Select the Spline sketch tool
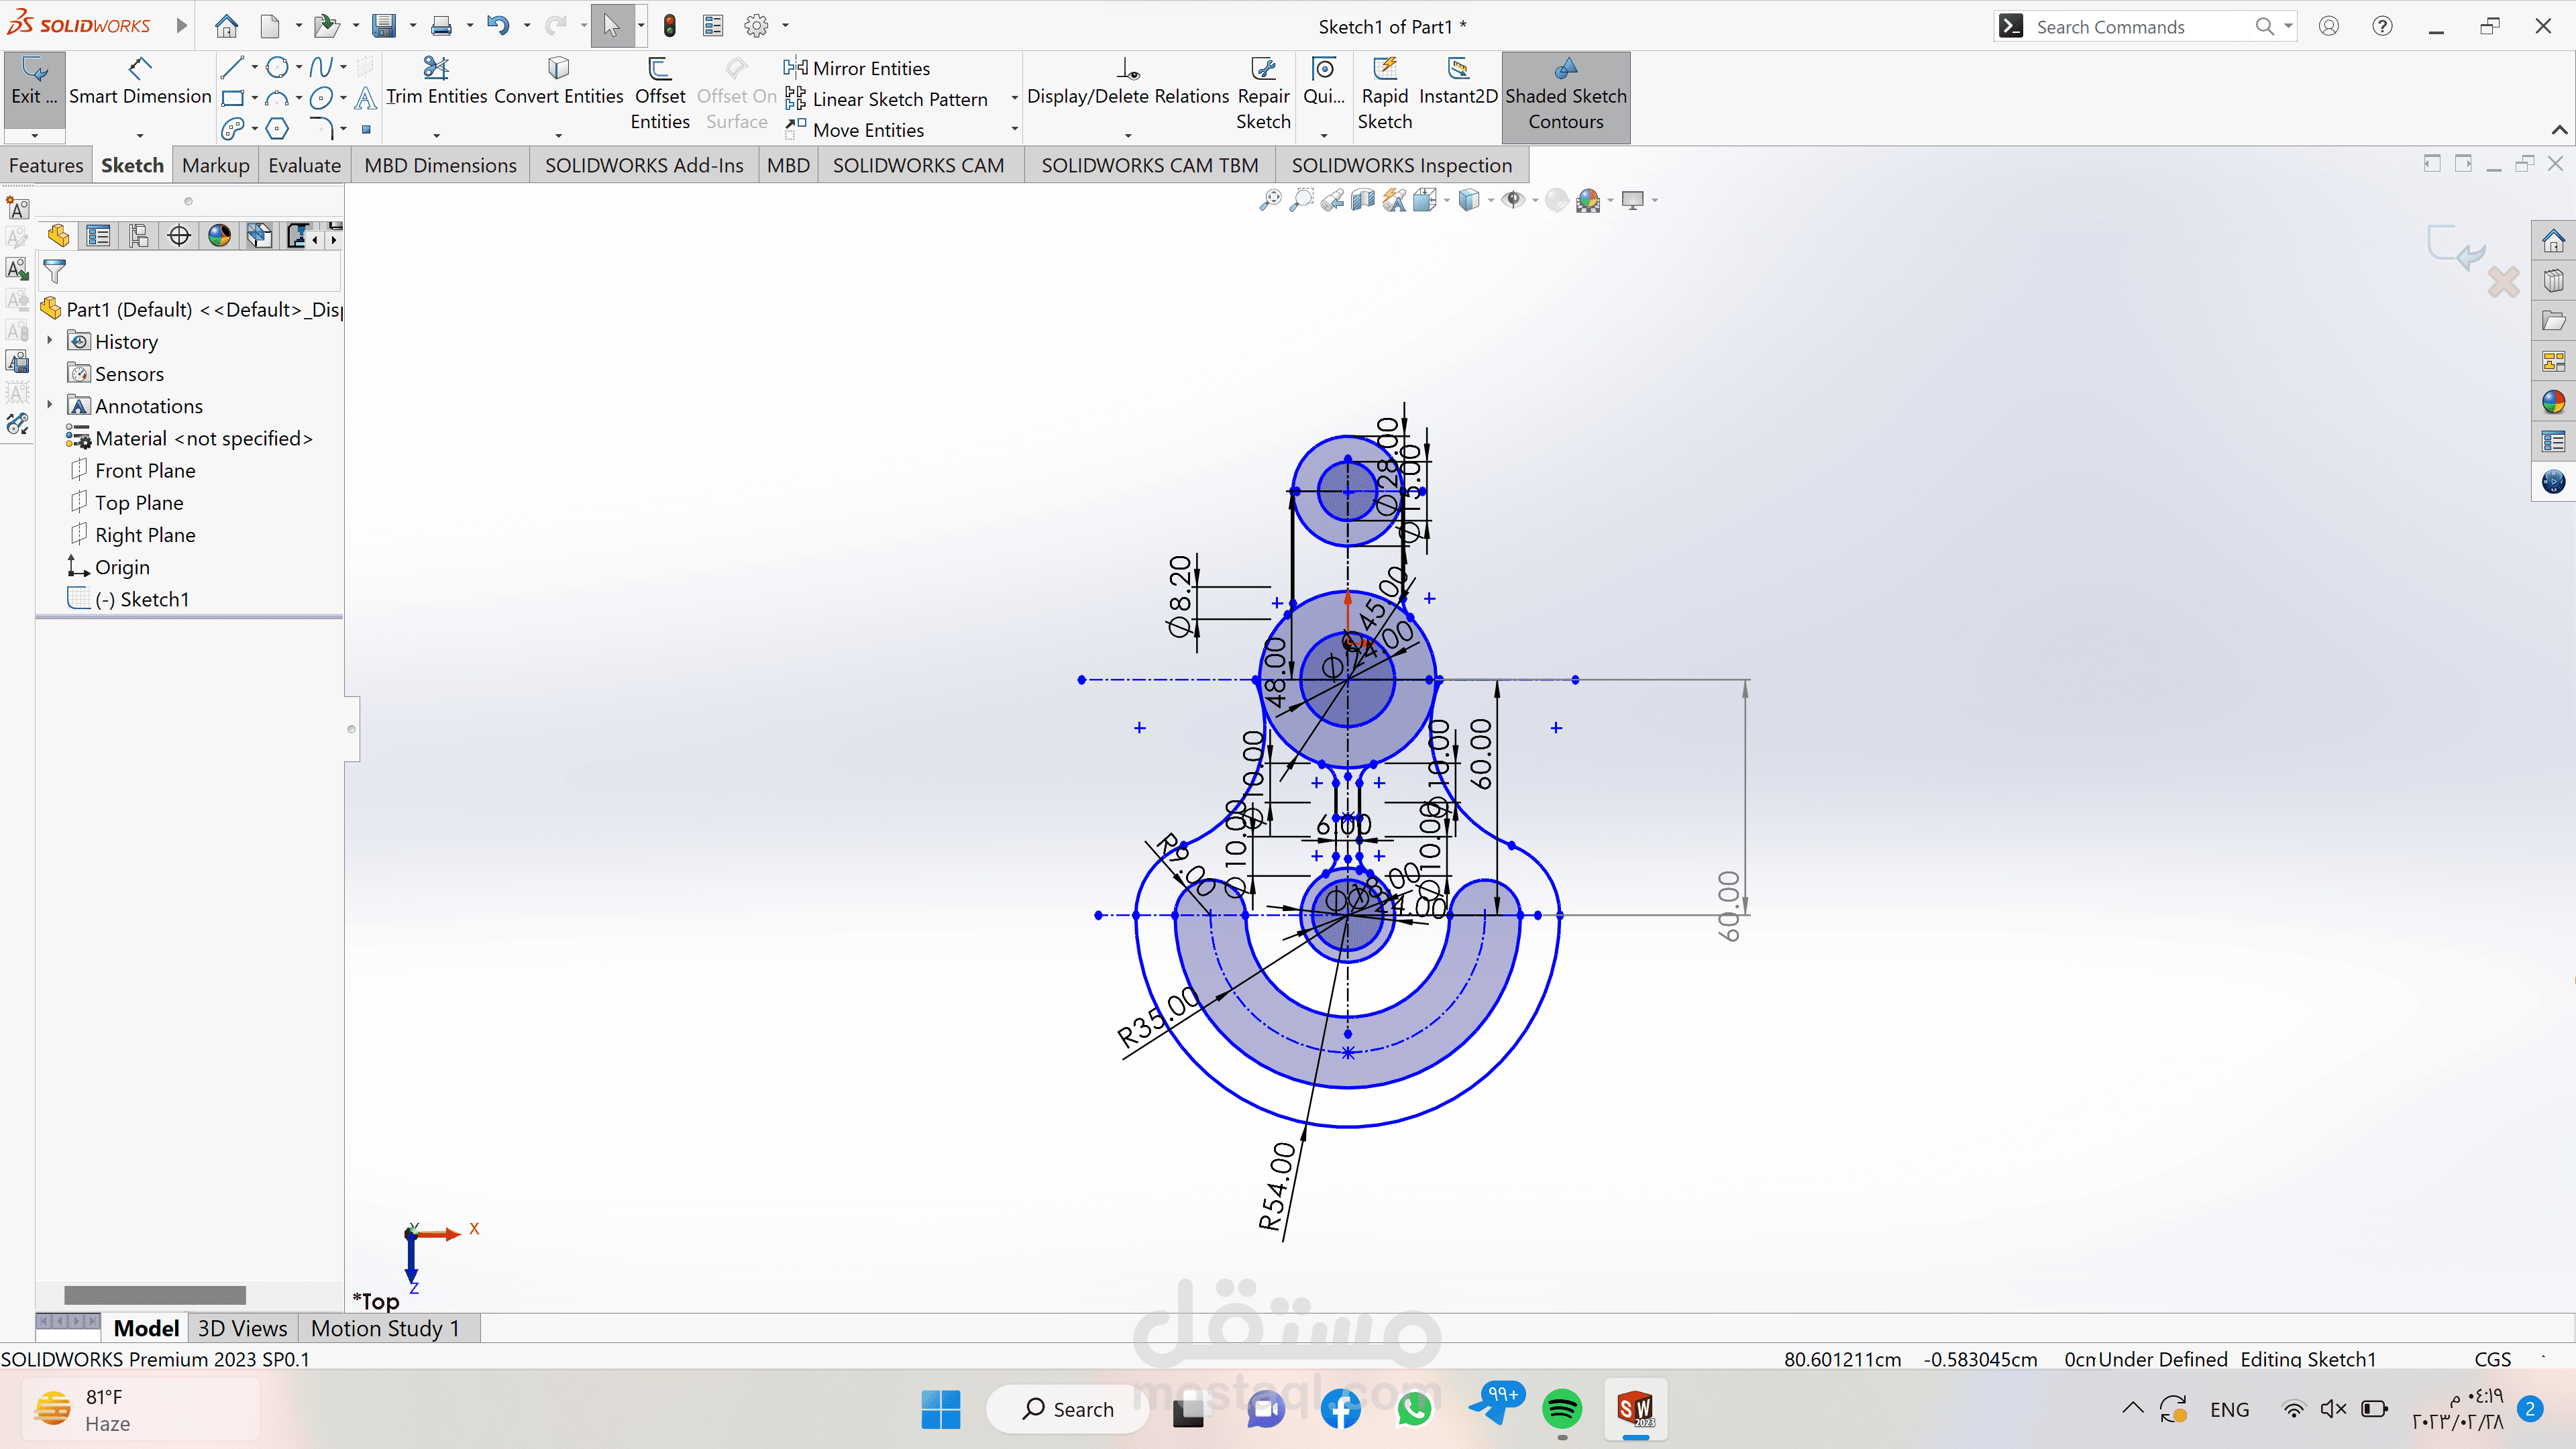This screenshot has height=1449, width=2576. (321, 67)
